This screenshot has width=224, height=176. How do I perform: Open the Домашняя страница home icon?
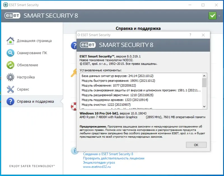click(10, 41)
